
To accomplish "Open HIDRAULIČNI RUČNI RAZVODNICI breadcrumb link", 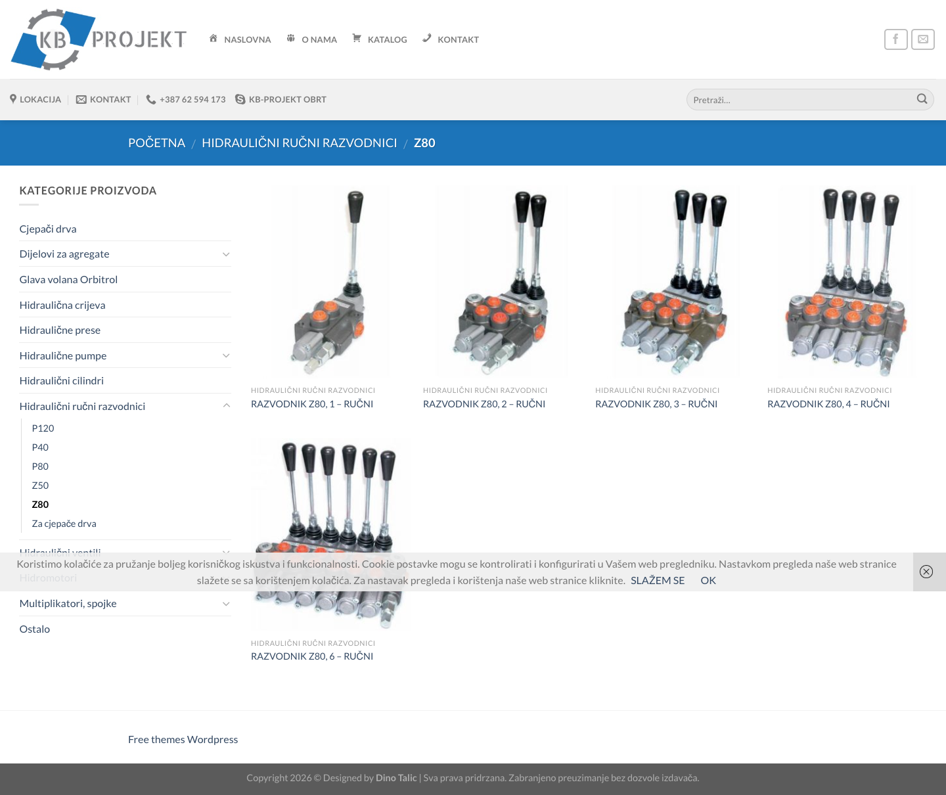I will tap(299, 143).
